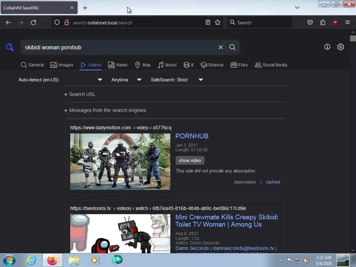Submit search with magnifier button
The height and width of the screenshot is (267, 356).
[232, 47]
